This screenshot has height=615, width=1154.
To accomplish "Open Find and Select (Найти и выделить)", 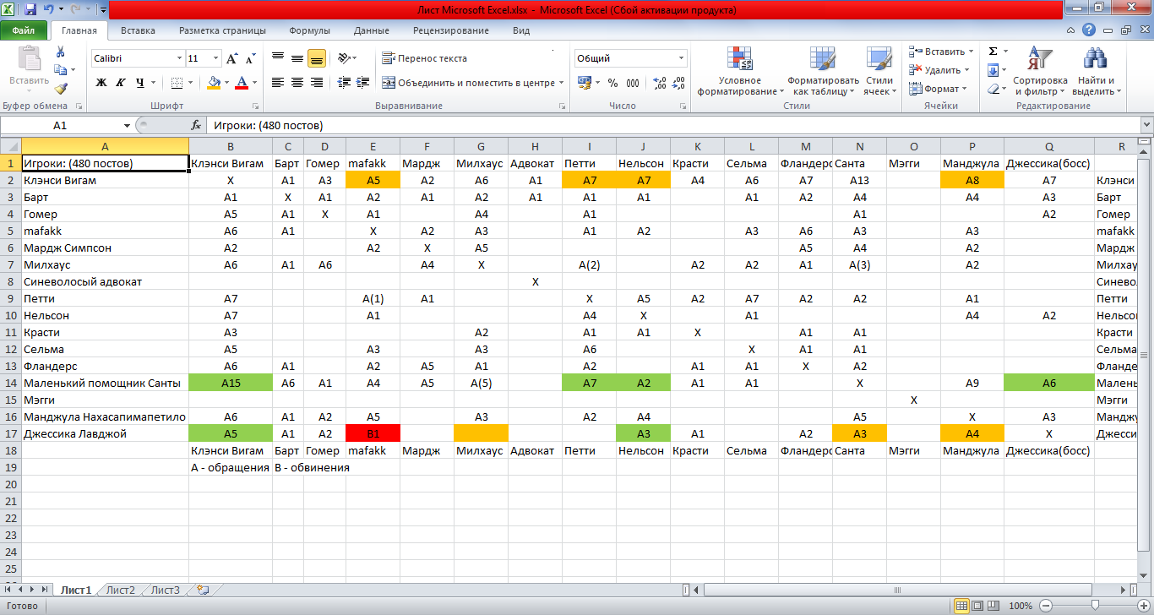I will (x=1097, y=71).
